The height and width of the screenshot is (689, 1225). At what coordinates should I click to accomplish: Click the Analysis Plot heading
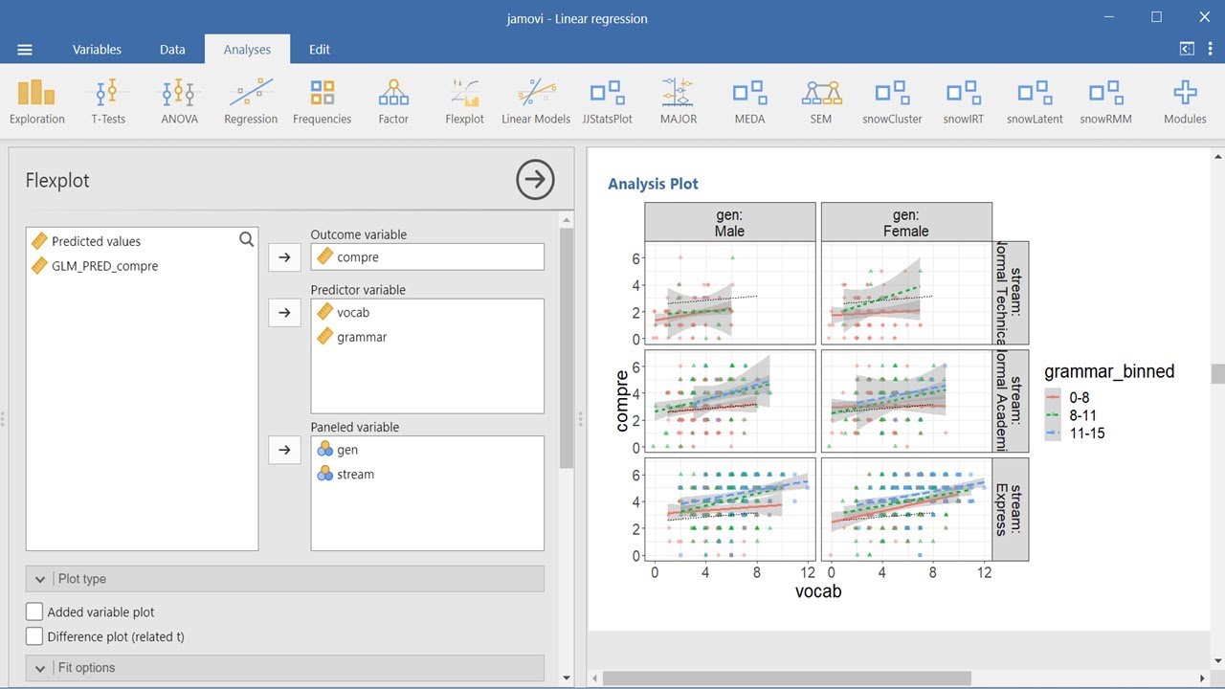pos(654,184)
